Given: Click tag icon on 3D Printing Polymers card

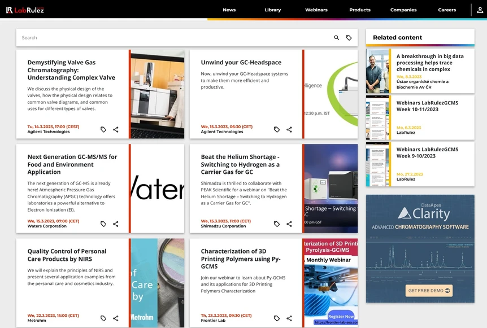Looking at the screenshot, I should click(277, 318).
